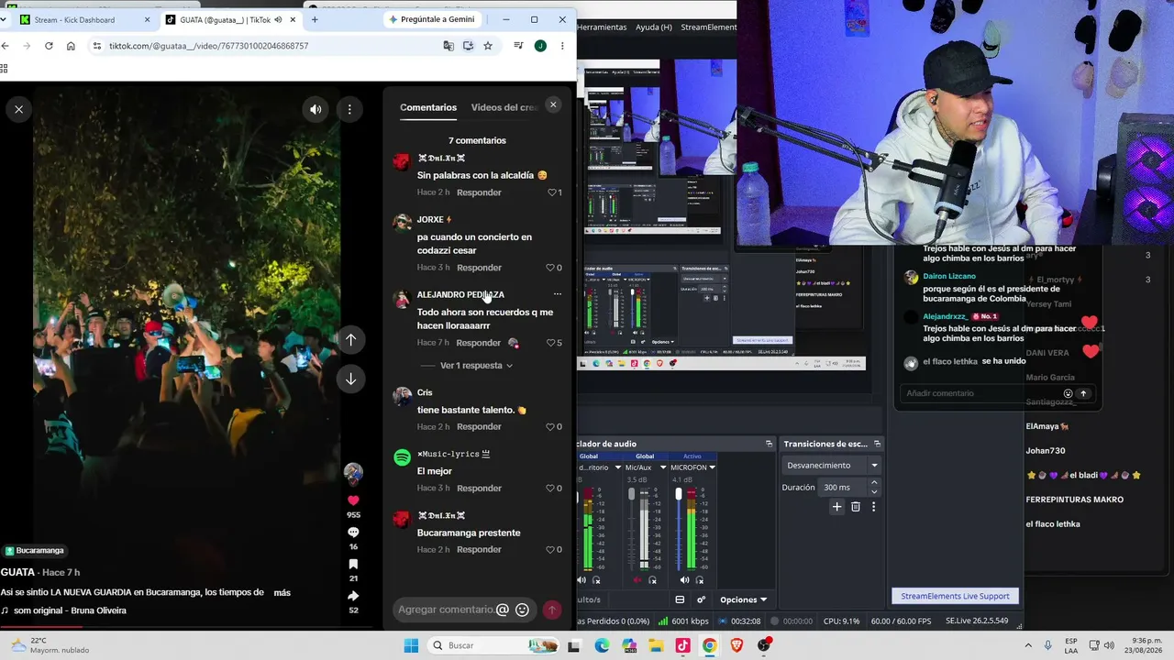Open the emoji picker in comment box
The width and height of the screenshot is (1174, 660).
click(522, 610)
